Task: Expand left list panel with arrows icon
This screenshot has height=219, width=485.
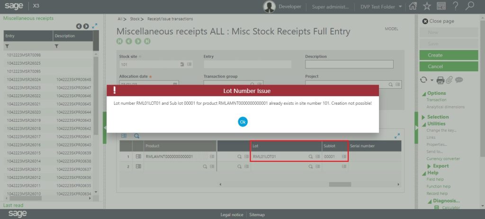Action: click(95, 26)
